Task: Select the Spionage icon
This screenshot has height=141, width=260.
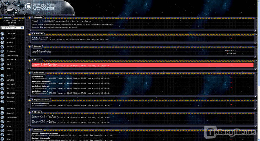Action: (2, 93)
